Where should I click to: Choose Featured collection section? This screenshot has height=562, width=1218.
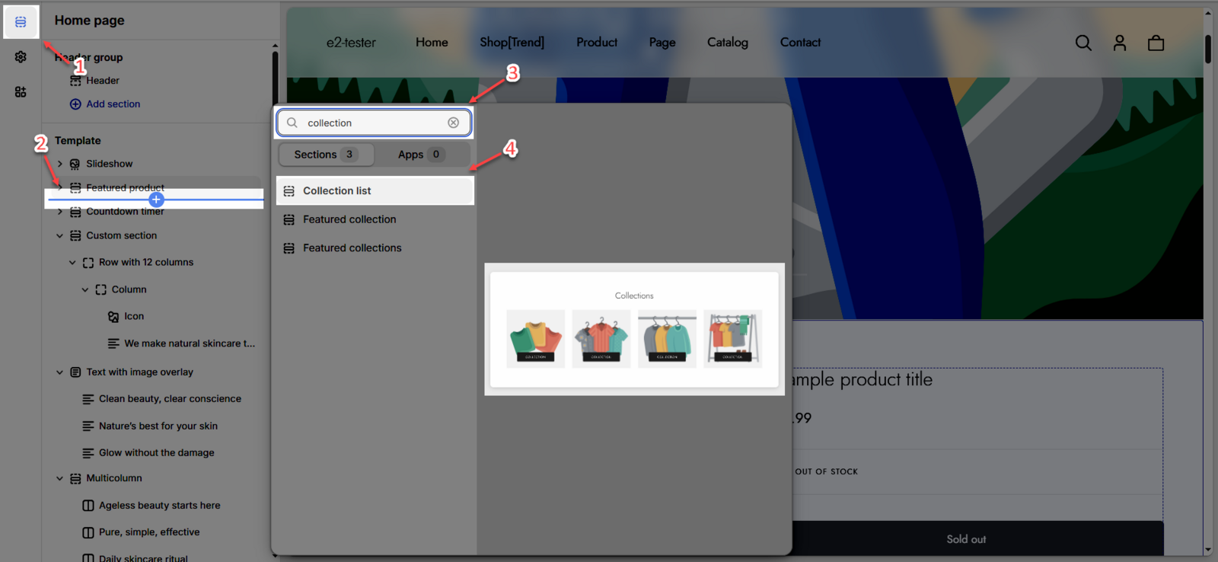(x=349, y=219)
